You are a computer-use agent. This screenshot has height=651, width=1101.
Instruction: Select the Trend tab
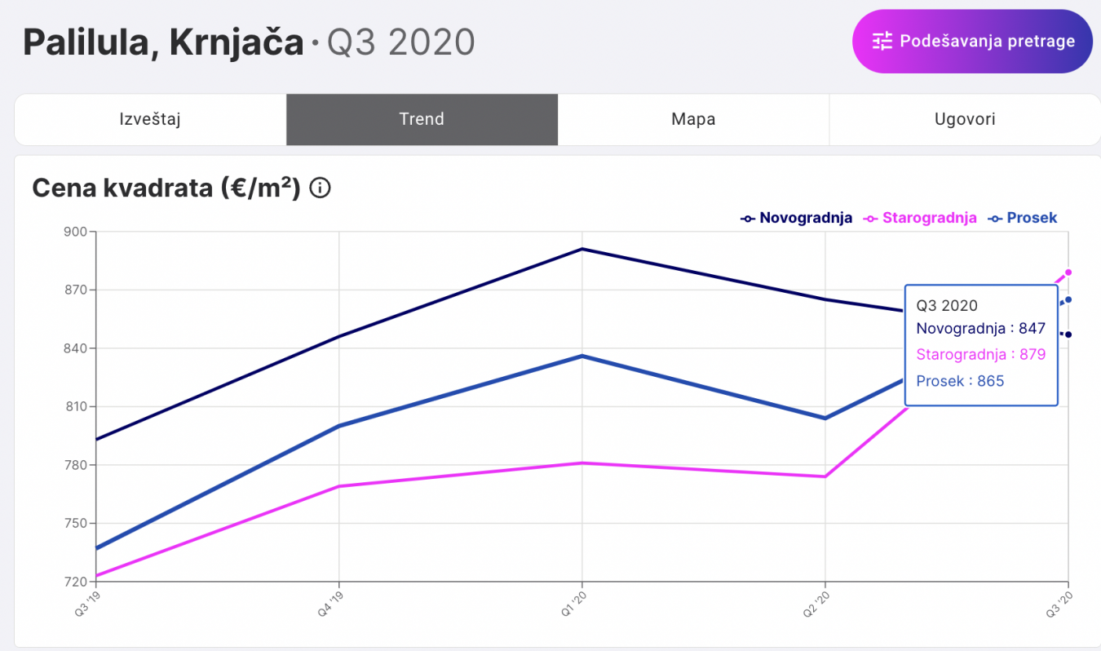[x=422, y=119]
